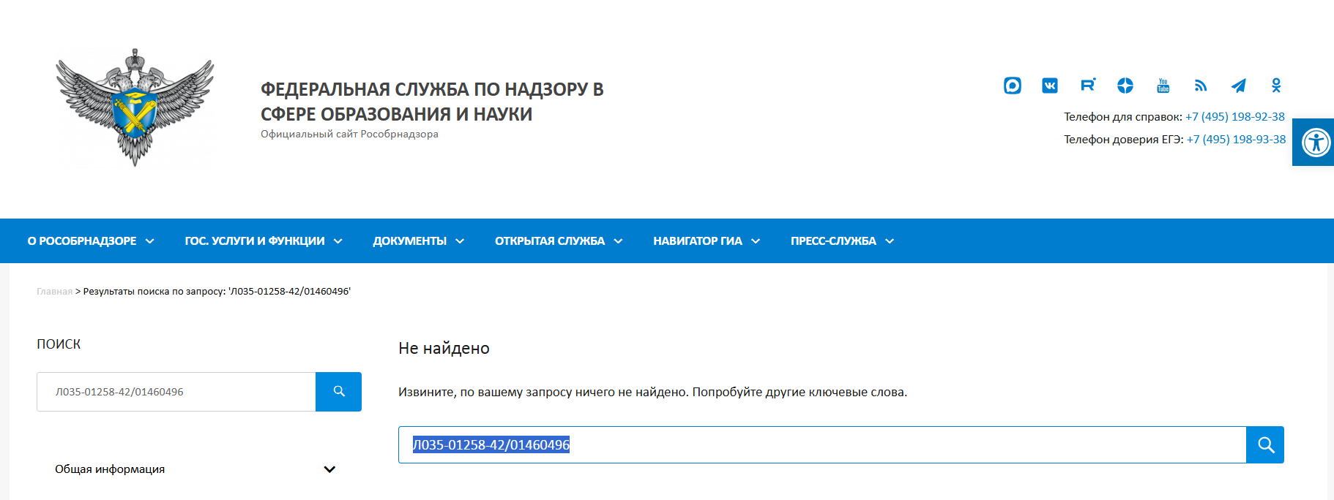Click the Rosobrnadzor eagle emblem logo
The width and height of the screenshot is (1334, 500).
(x=135, y=107)
